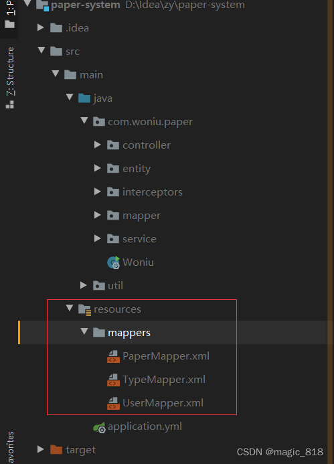
Task: Collapse the paper-system project root arrow
Action: (x=27, y=3)
